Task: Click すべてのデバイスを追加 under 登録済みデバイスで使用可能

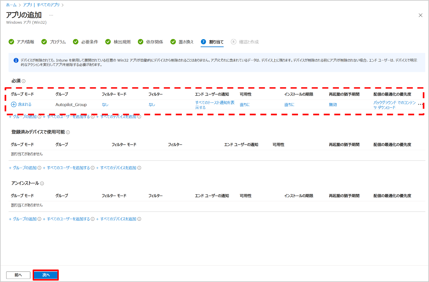Action: coord(116,168)
